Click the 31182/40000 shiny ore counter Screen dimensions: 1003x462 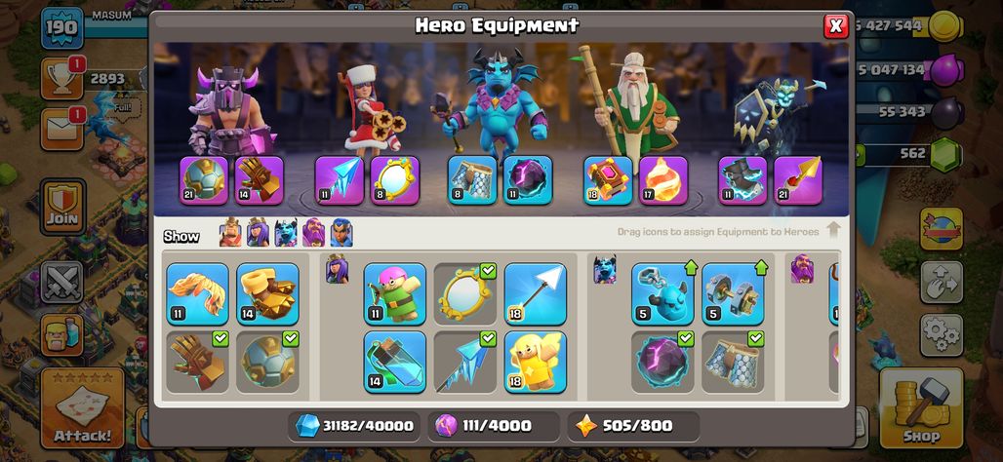coord(354,426)
